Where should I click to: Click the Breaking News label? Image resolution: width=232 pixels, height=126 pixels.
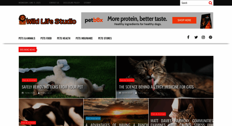coord(27,49)
